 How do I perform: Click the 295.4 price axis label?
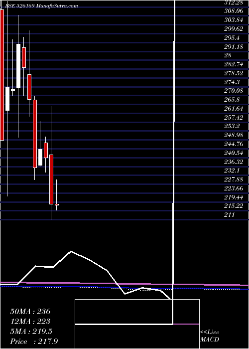point(233,38)
